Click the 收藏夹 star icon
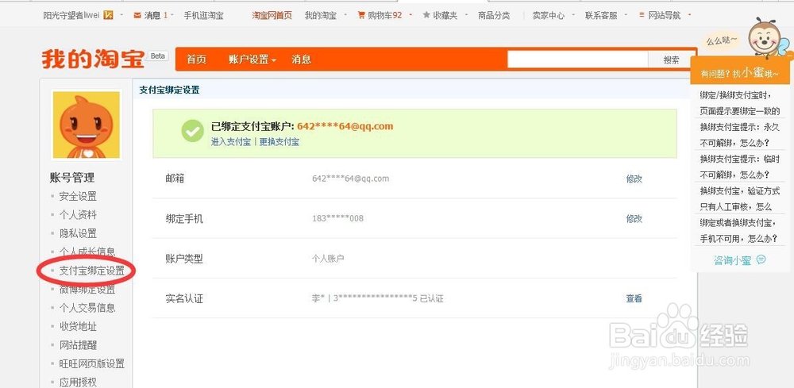 coord(426,15)
